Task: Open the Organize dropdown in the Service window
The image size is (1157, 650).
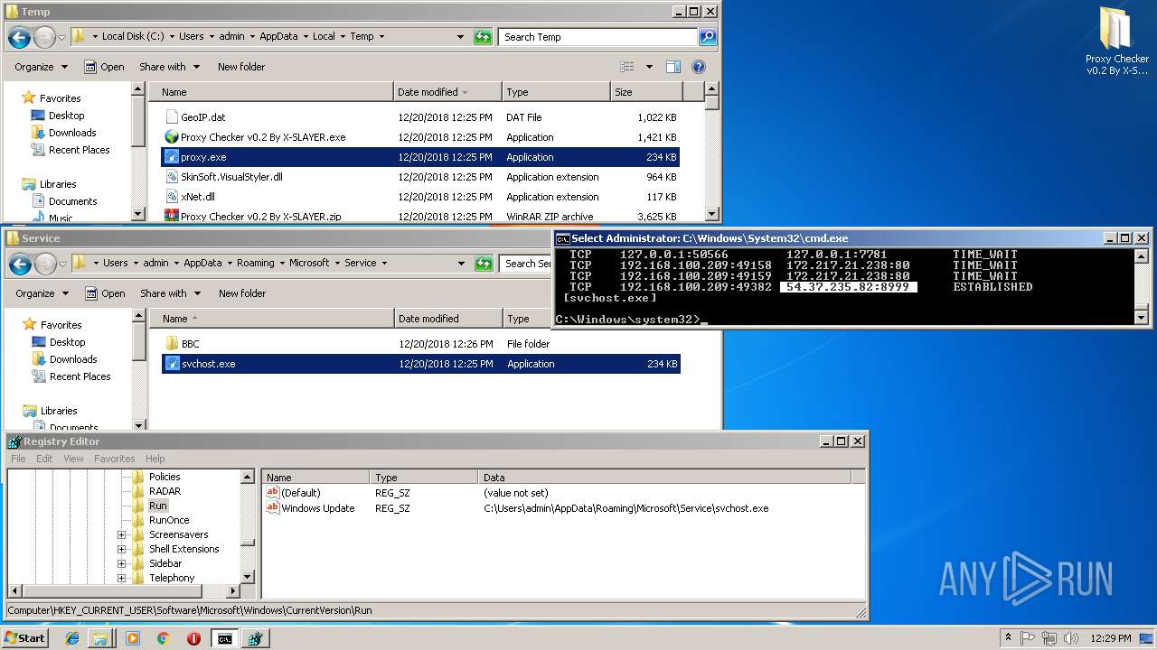Action: 42,293
